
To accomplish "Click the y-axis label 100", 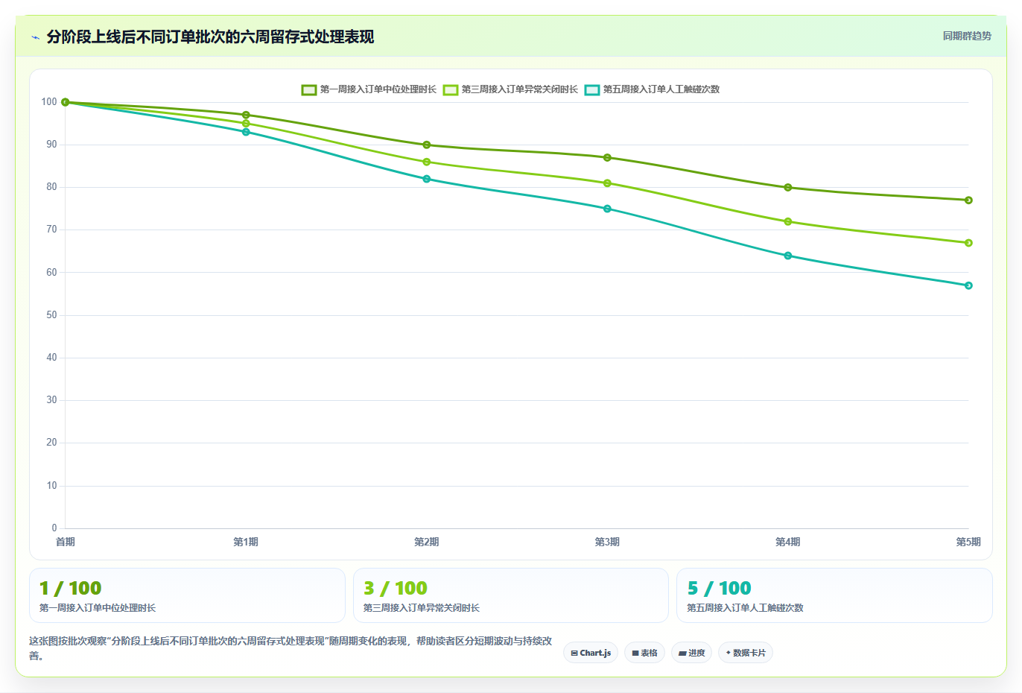I will [x=49, y=102].
